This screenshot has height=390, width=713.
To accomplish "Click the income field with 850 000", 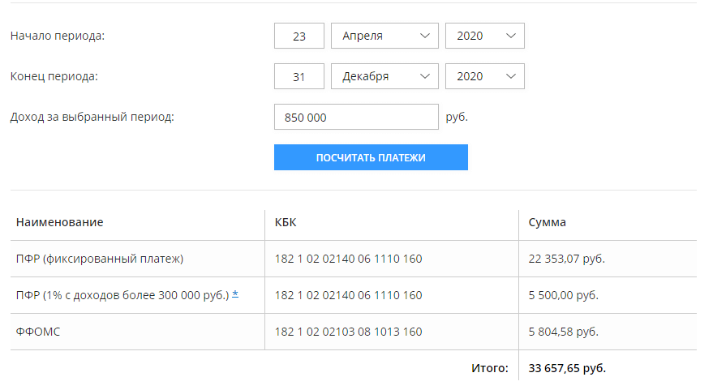I will click(x=356, y=118).
